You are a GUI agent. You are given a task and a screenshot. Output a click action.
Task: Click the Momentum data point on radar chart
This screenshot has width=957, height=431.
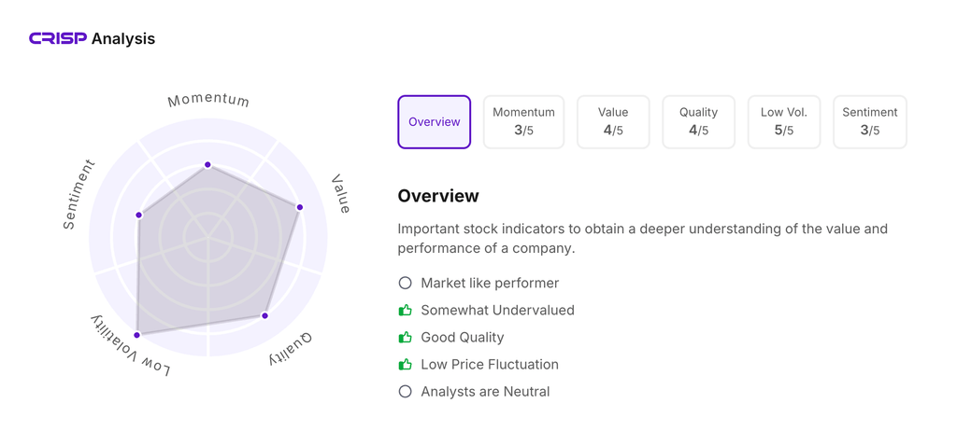click(207, 165)
